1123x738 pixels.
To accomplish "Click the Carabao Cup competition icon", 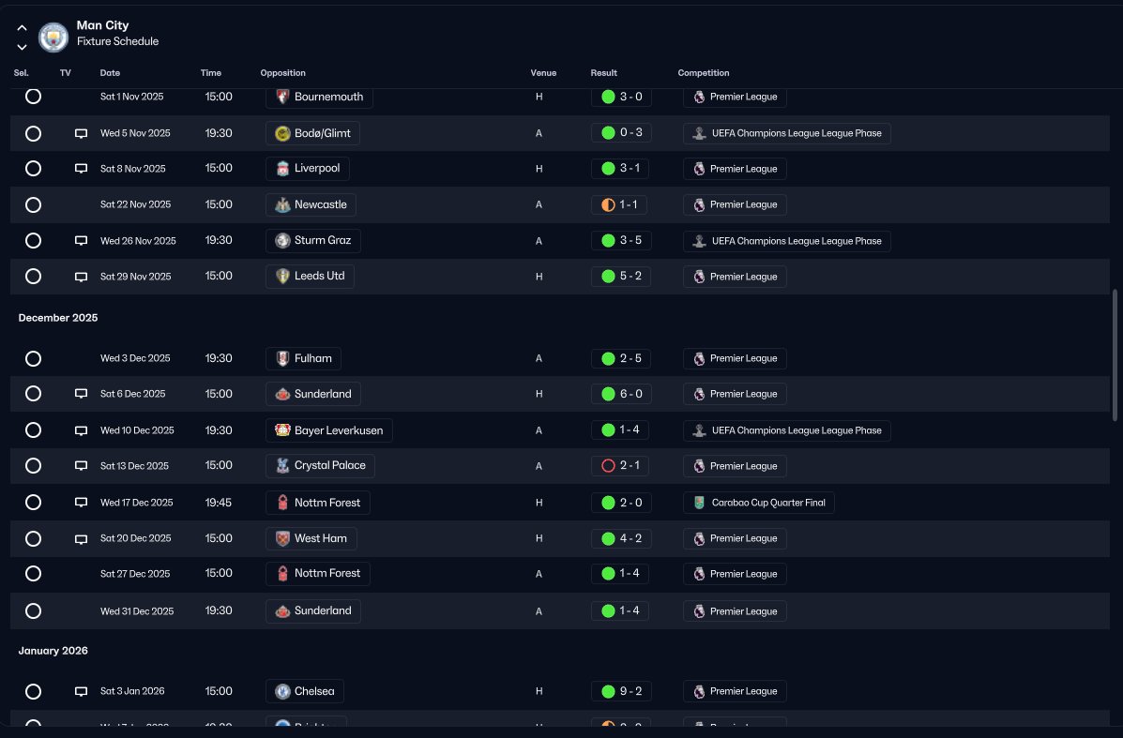I will coord(699,503).
